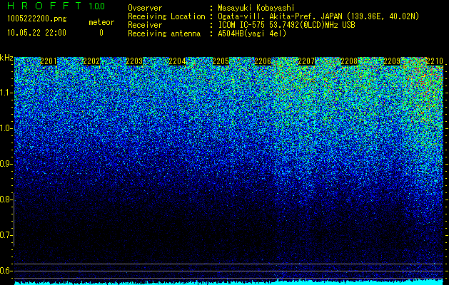Screen dimensions: 449x285
Task: Click time marker 2202
Action: [91, 61]
